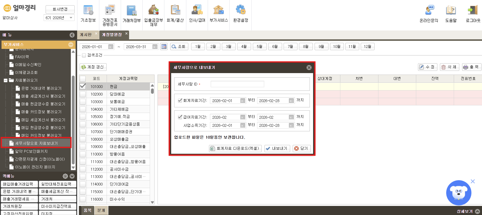Open calendar for 급여자료기간 start month

(x=243, y=117)
